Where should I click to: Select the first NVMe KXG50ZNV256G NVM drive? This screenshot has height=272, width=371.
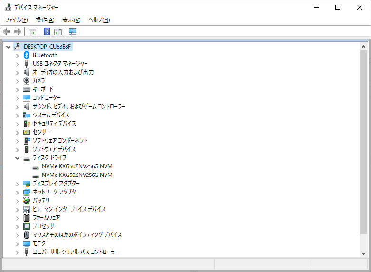pos(77,166)
